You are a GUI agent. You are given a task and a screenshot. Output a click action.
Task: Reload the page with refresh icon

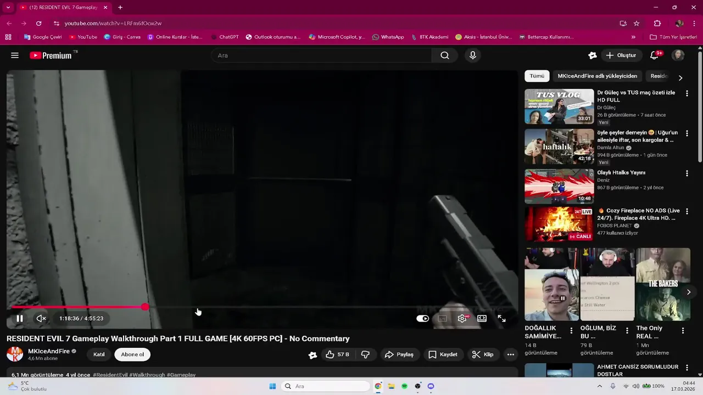pyautogui.click(x=38, y=24)
